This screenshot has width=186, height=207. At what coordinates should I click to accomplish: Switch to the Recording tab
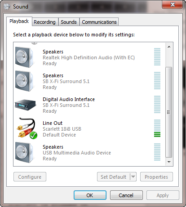44,22
